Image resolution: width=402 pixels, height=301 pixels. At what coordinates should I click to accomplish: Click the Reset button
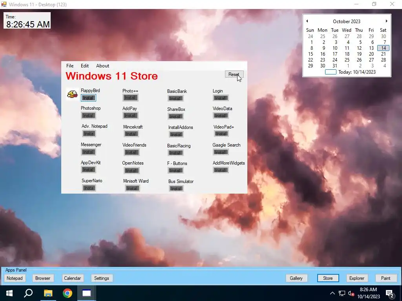(234, 74)
